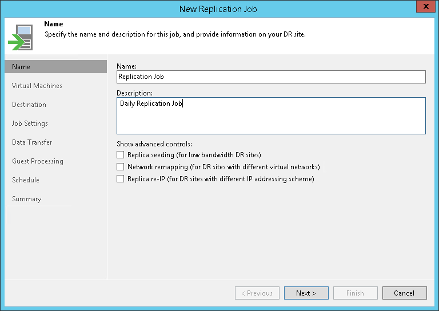Focus the job Name text field

coord(271,77)
